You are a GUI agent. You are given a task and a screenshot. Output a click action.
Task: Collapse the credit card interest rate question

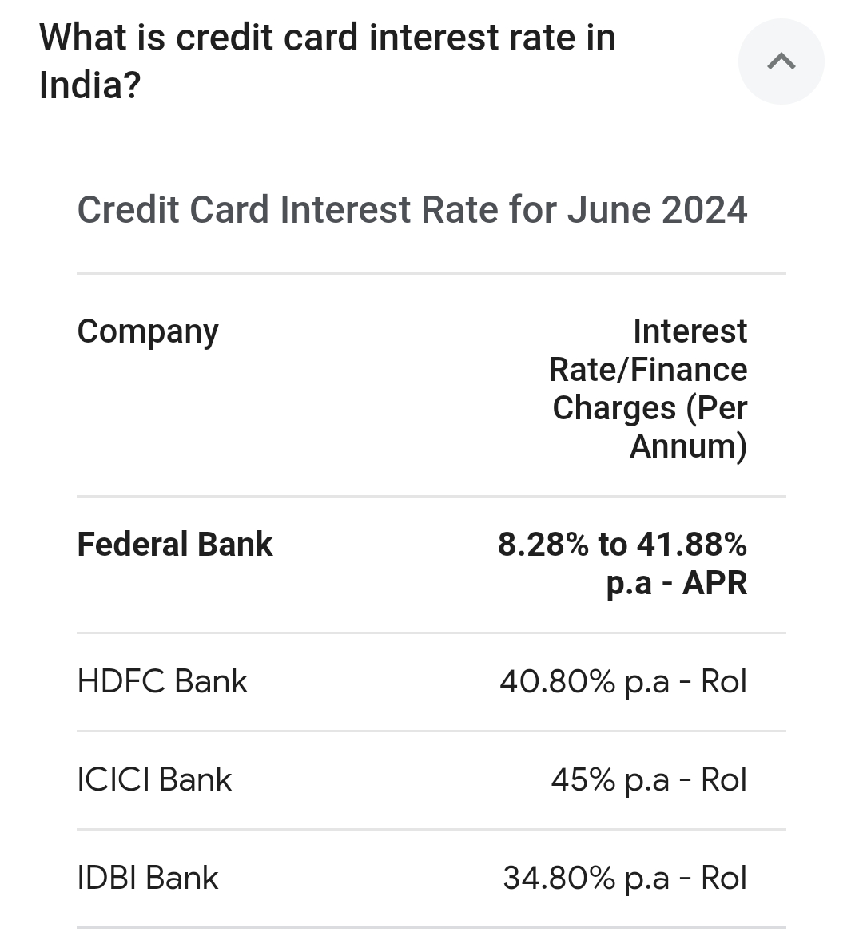click(781, 61)
